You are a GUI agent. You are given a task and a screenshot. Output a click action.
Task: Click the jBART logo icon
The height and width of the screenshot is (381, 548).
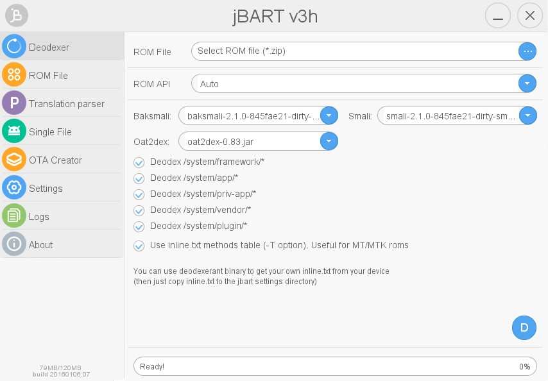17,15
